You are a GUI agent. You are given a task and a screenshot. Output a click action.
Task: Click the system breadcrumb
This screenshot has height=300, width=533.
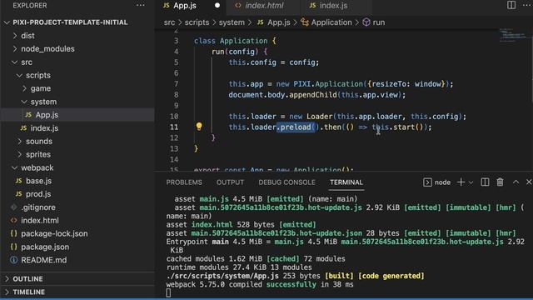[x=232, y=22]
